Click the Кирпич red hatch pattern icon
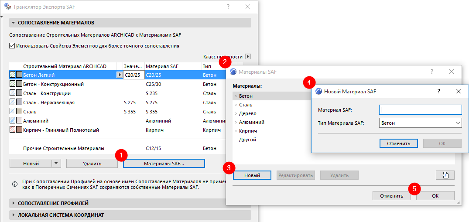 point(13,130)
